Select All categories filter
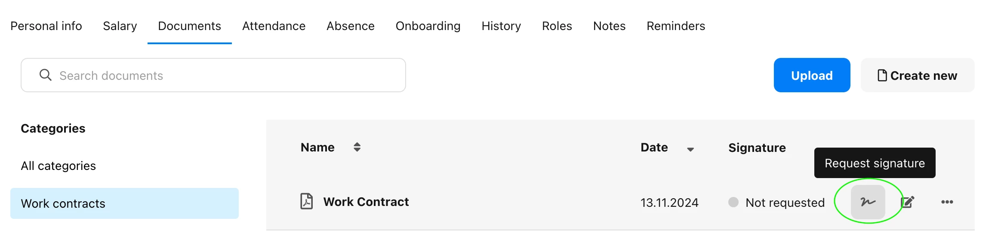998x236 pixels. tap(59, 166)
